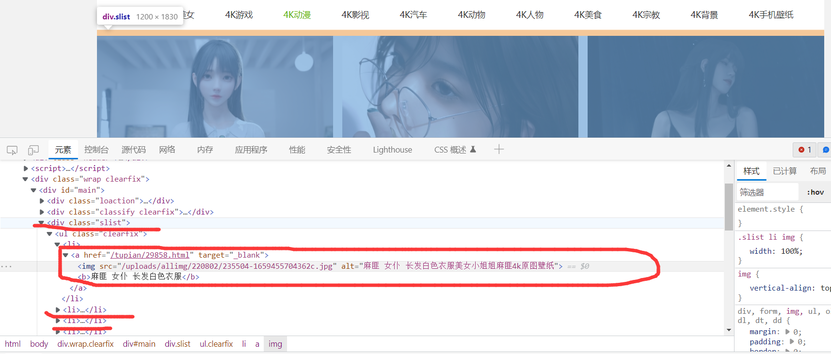Click the 筛选器 style filter field
The image size is (831, 354).
coord(767,192)
